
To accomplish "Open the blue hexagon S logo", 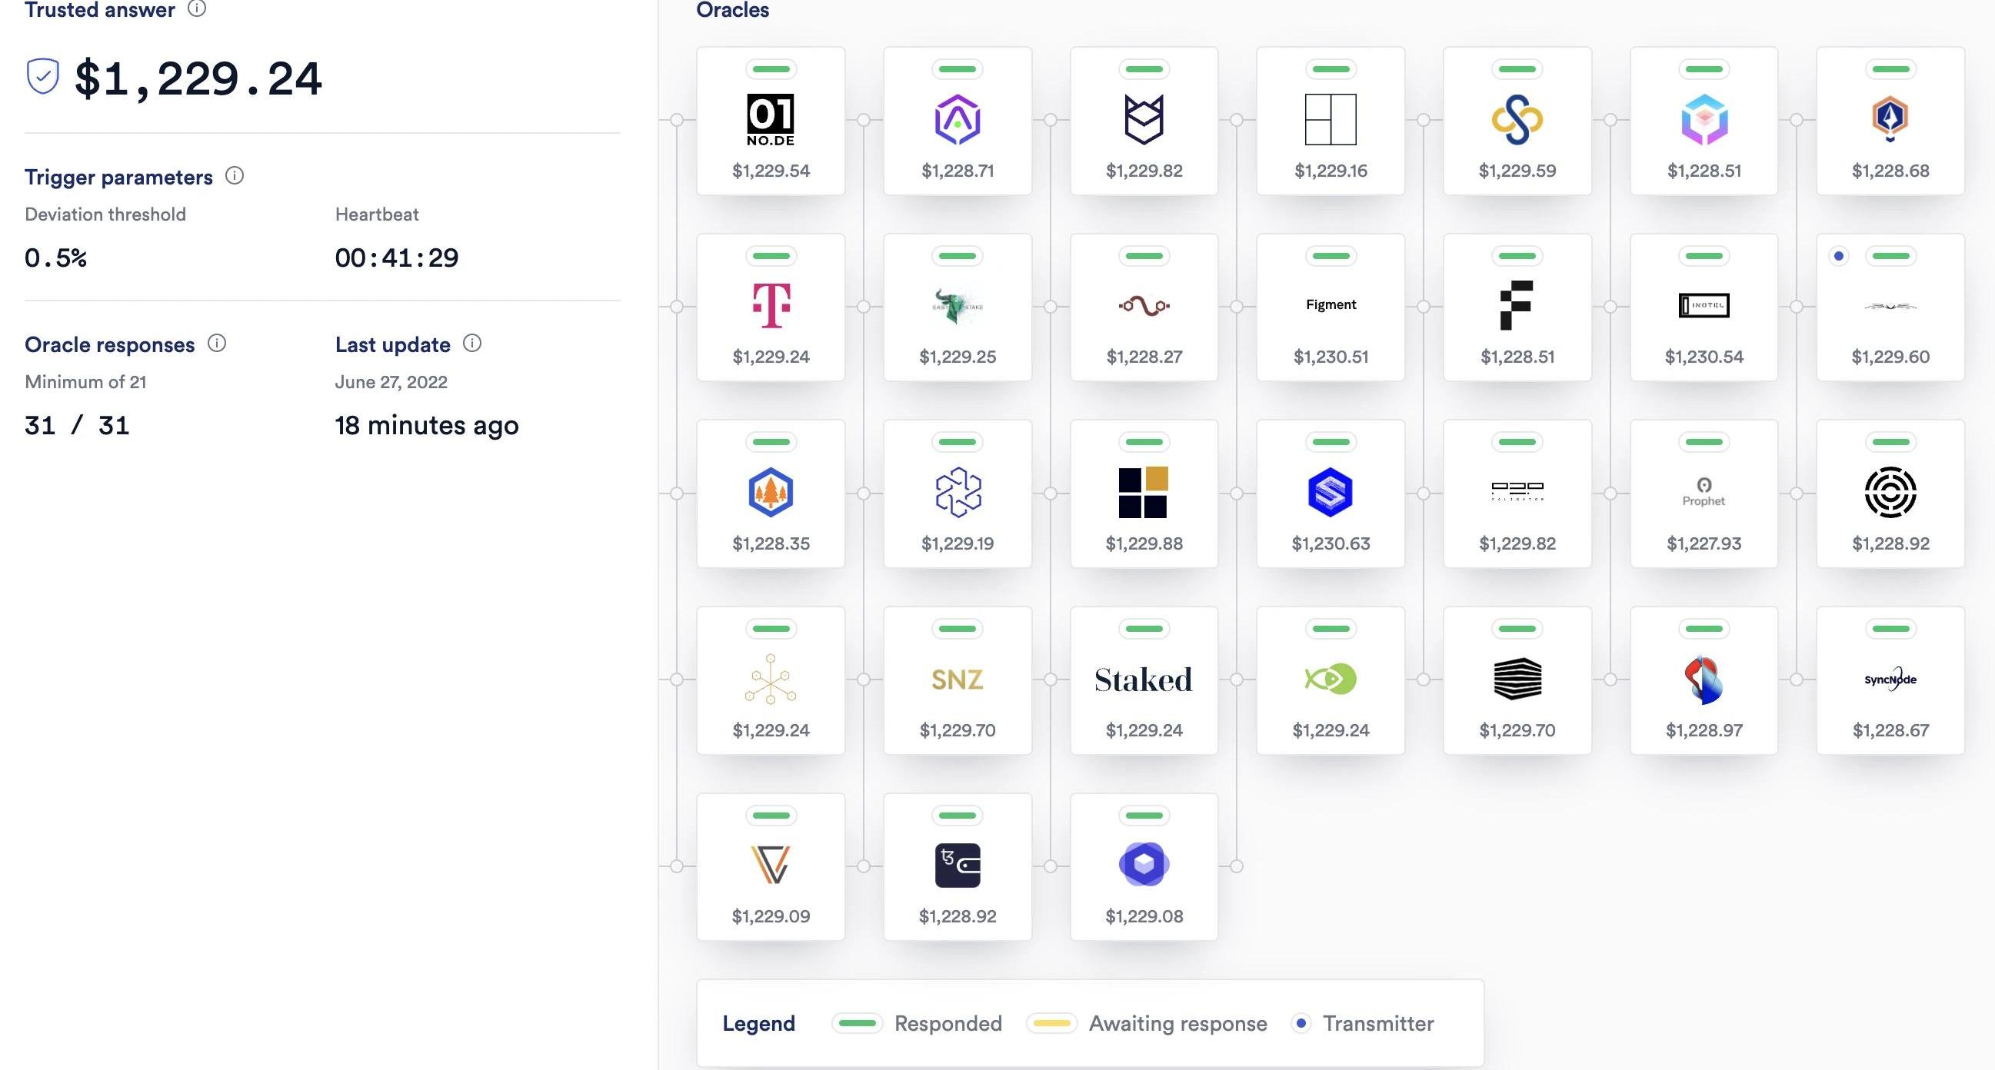I will (1330, 493).
